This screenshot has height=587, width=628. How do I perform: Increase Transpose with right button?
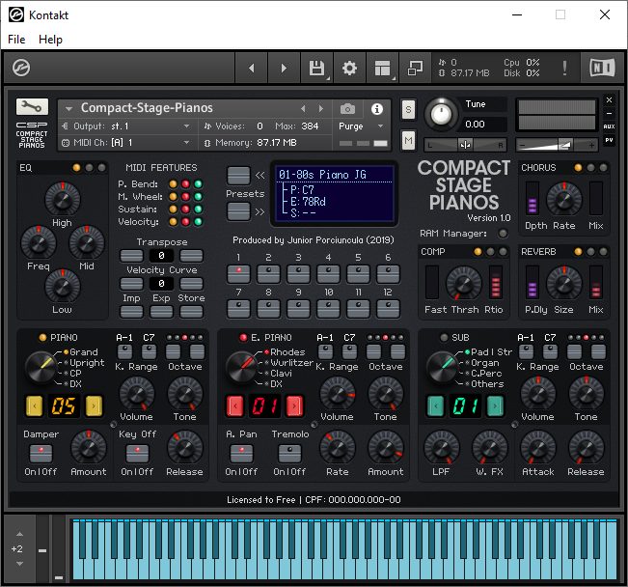pyautogui.click(x=191, y=256)
